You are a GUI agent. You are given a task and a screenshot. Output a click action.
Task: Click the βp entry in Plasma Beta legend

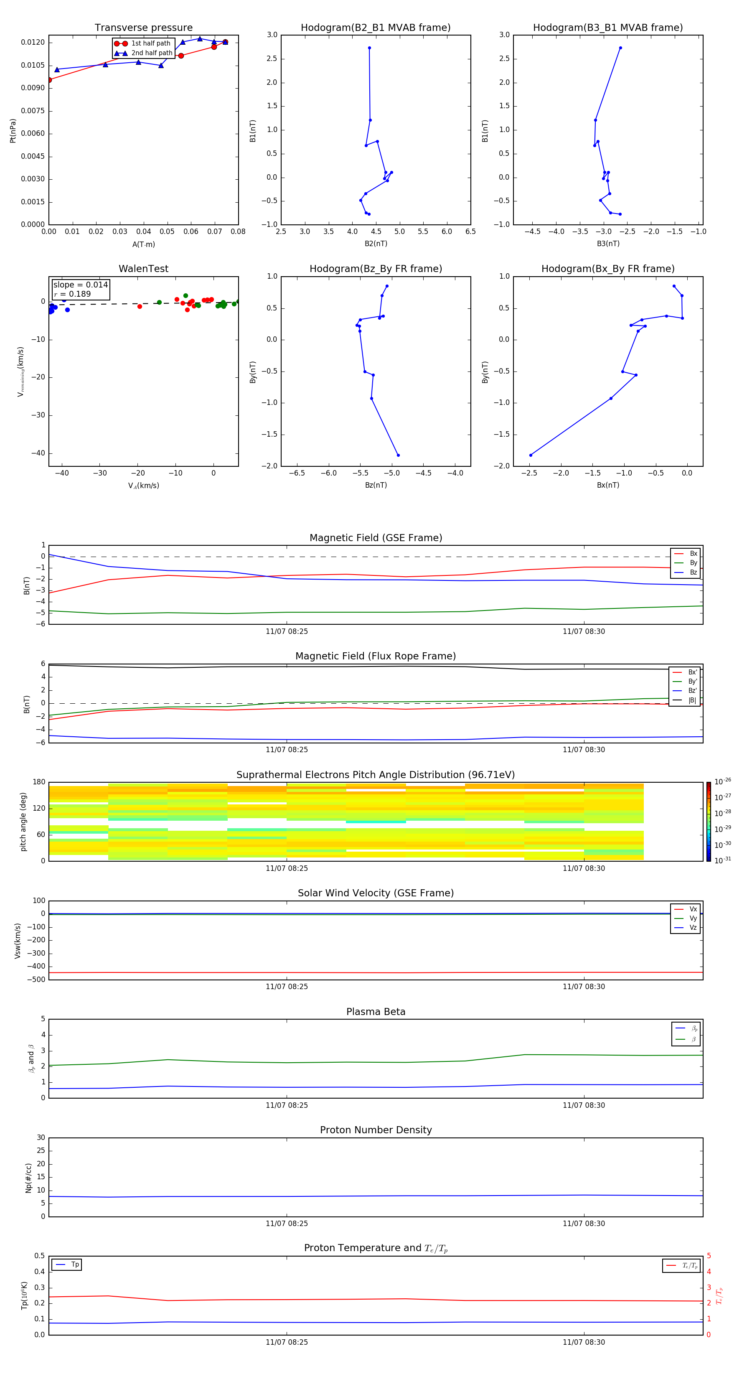[686, 1028]
